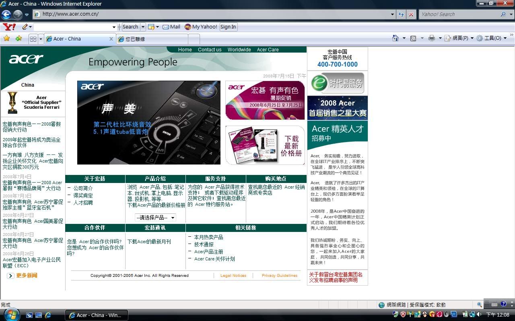
Task: Click the Home link in Acer navigation
Action: tap(185, 50)
